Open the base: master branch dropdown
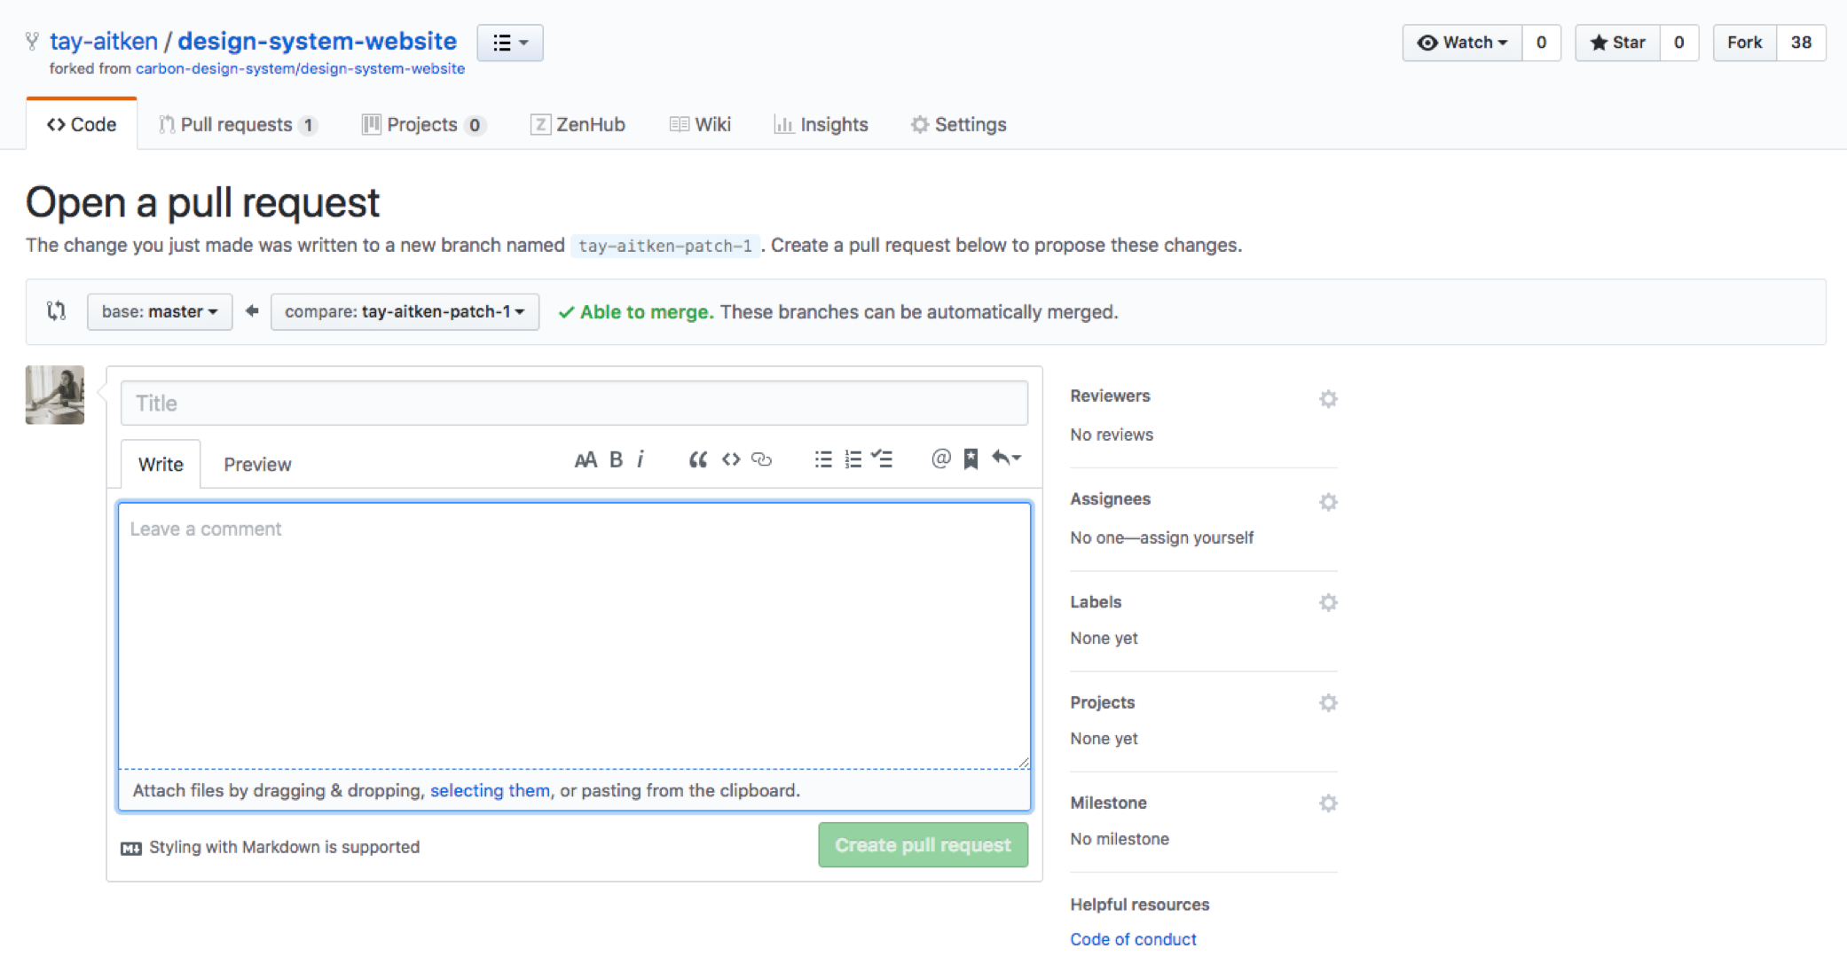1847x972 pixels. coord(160,312)
